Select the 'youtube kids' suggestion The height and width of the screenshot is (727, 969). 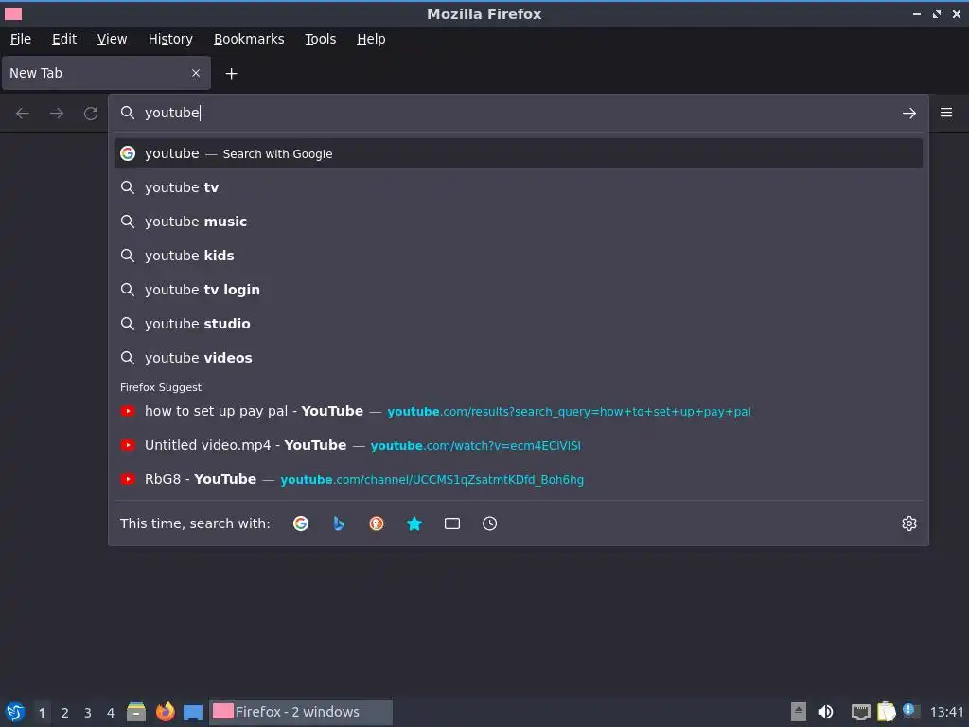click(518, 256)
